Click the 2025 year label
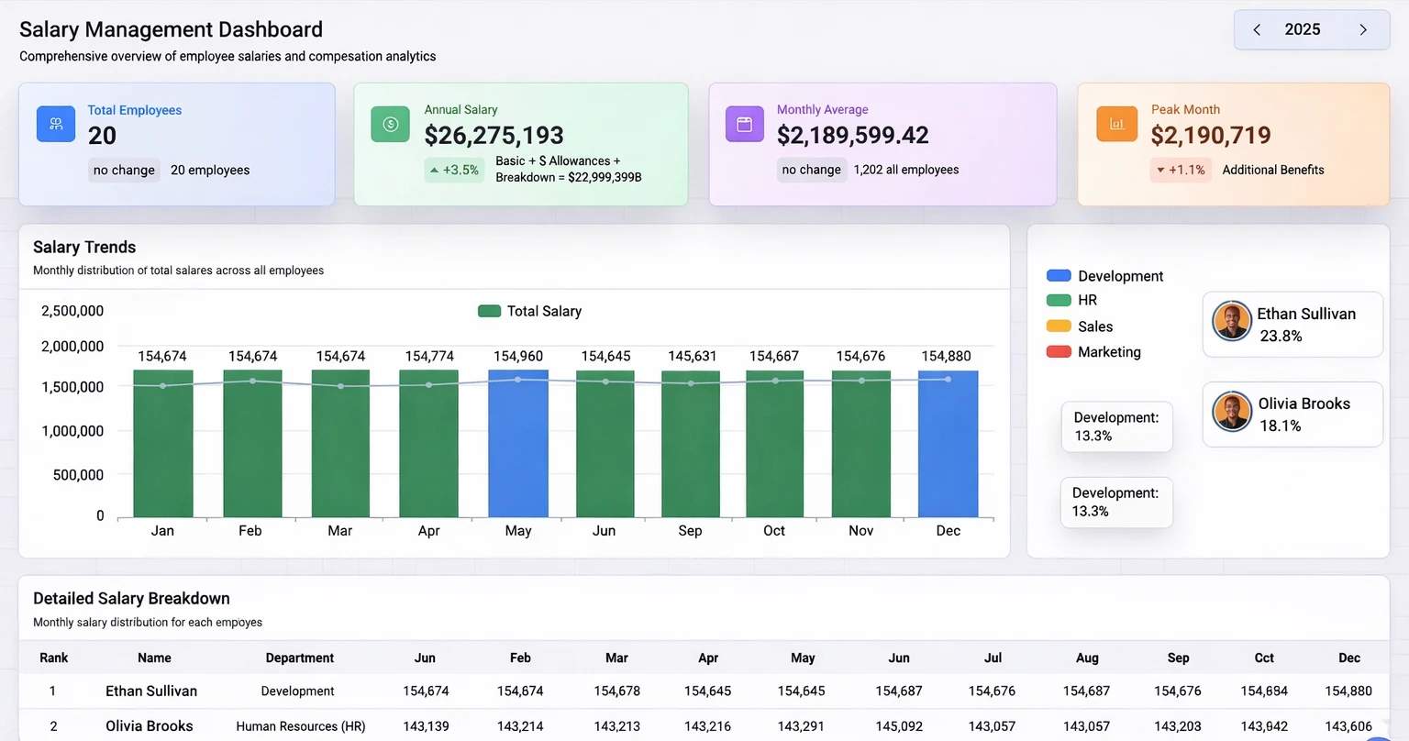 pyautogui.click(x=1302, y=28)
